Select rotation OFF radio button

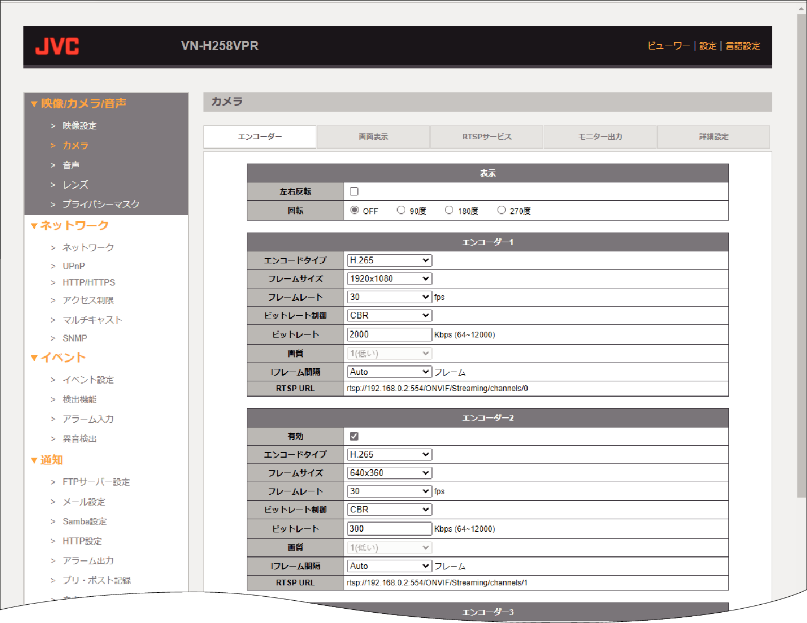pos(354,210)
